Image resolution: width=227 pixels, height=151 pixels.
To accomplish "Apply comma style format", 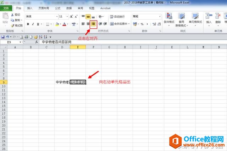I will [x=148, y=24].
